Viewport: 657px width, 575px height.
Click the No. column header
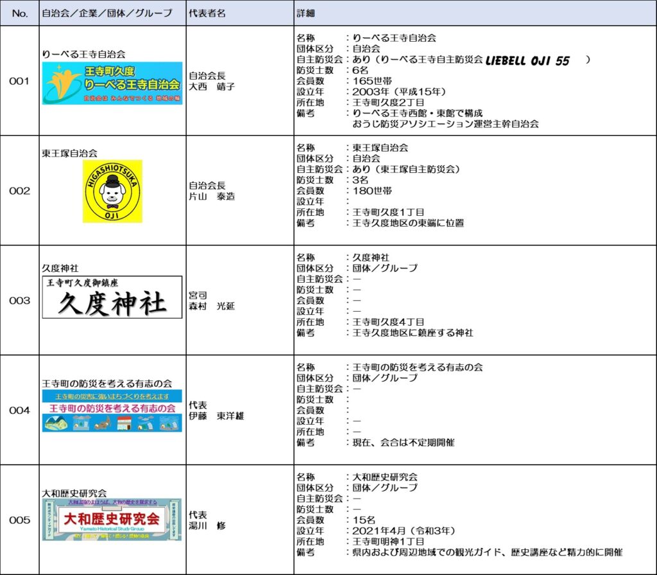pyautogui.click(x=19, y=13)
